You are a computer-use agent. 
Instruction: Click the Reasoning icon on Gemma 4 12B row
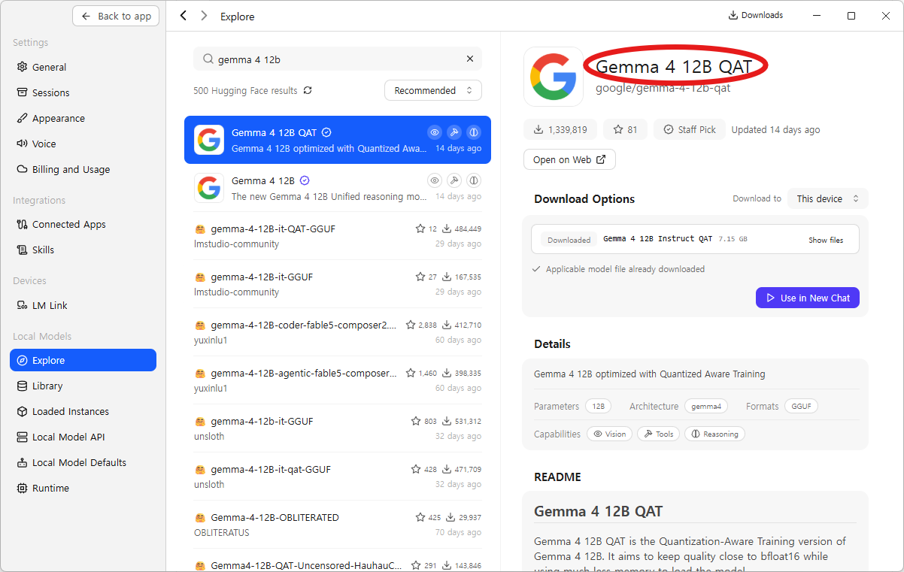coord(474,180)
